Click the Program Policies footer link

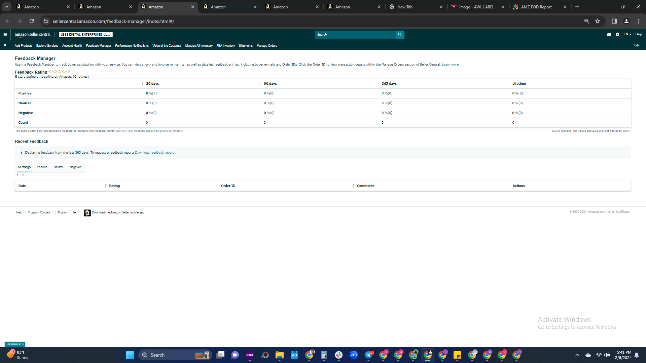click(x=39, y=212)
